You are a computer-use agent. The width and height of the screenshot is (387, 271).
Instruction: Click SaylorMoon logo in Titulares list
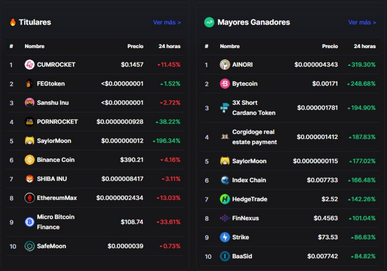point(29,141)
